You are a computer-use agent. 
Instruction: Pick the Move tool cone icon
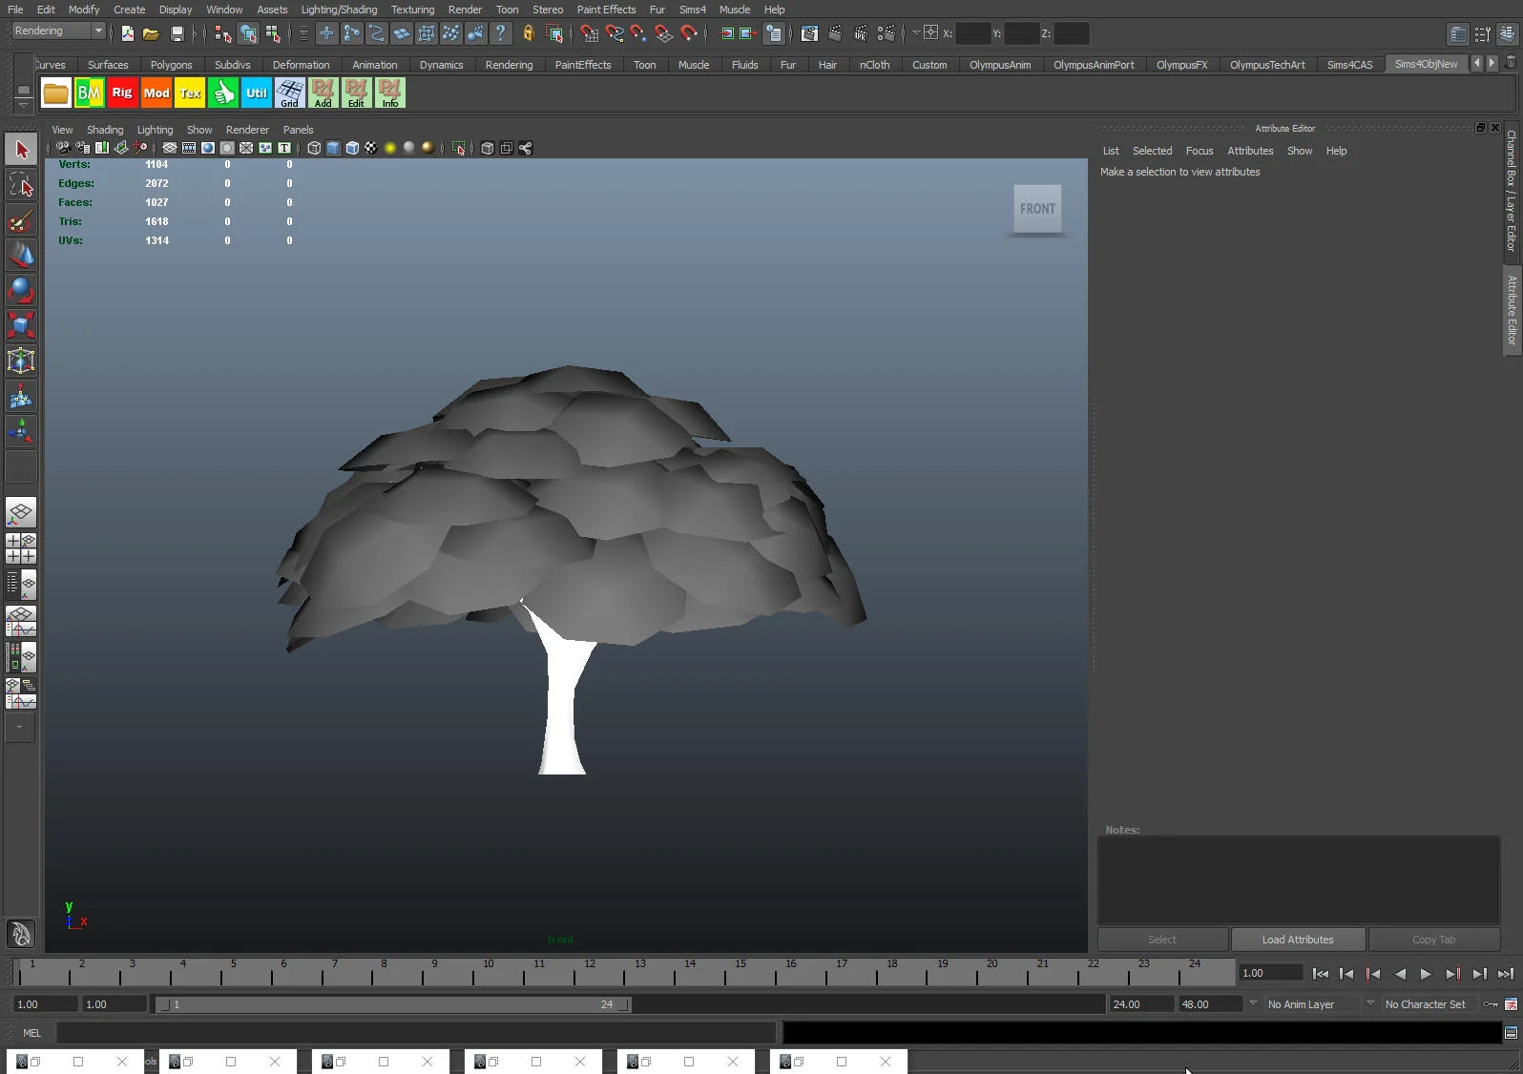21,256
